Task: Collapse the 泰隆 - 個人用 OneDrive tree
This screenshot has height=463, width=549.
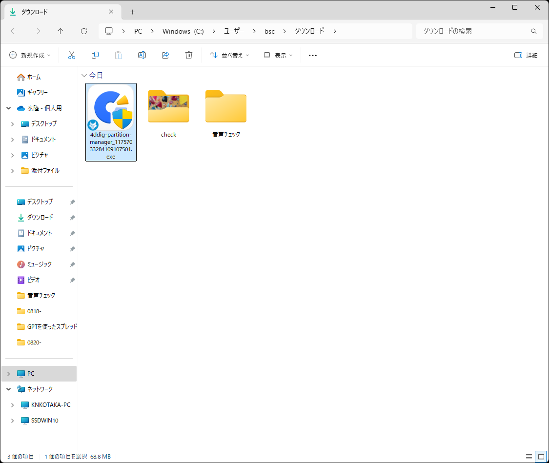Action: tap(9, 108)
